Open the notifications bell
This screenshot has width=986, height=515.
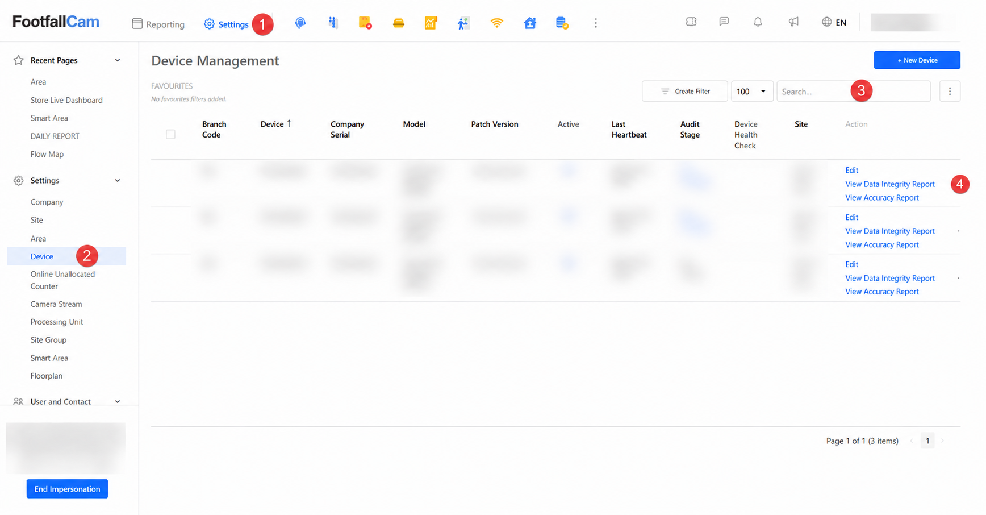pos(758,22)
